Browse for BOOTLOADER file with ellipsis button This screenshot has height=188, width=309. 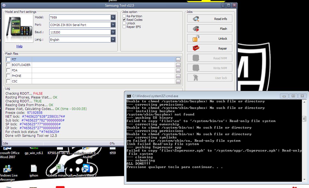(x=178, y=65)
